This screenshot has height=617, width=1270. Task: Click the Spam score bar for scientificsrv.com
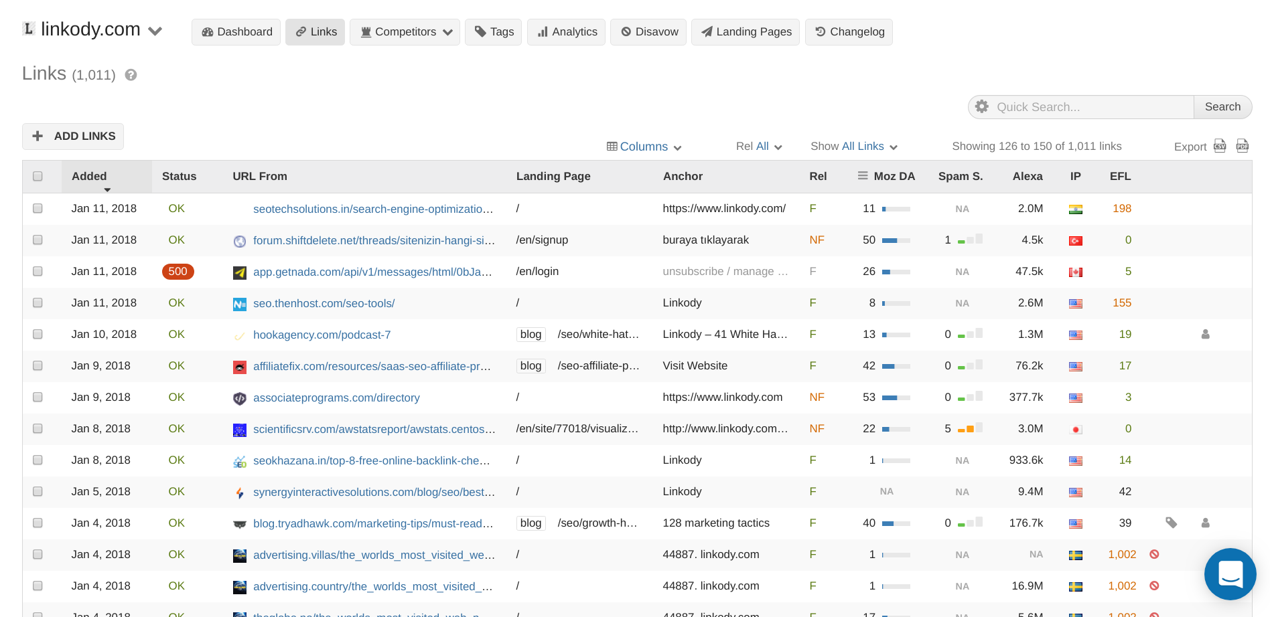tap(971, 428)
